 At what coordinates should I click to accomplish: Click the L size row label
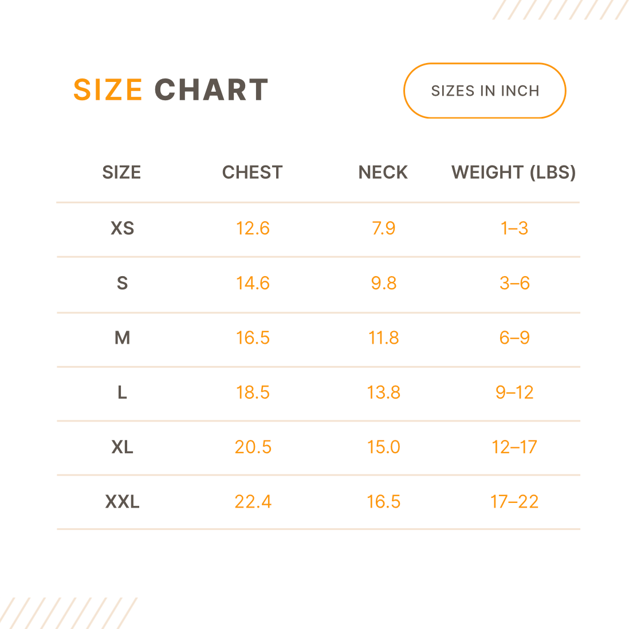tap(122, 392)
